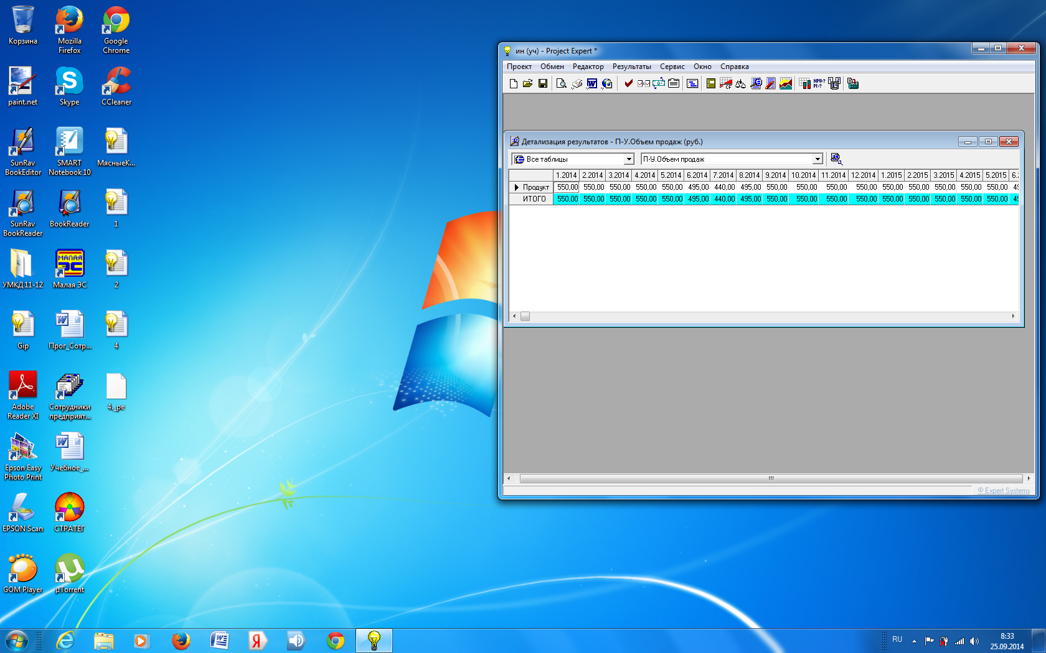1046x653 pixels.
Task: Select the ИТОГО row header
Action: point(532,199)
